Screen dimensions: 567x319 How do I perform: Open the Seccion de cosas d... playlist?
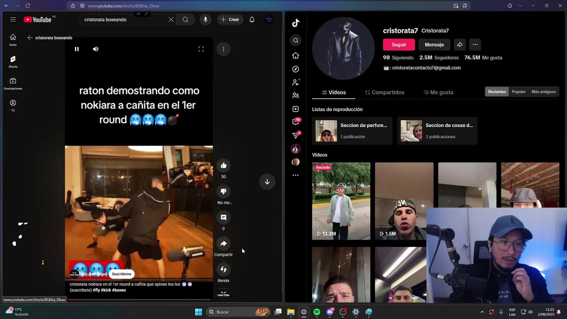pyautogui.click(x=437, y=131)
